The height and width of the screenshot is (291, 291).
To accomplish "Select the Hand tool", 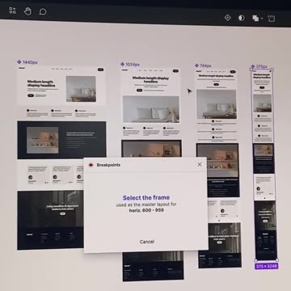I will point(27,11).
